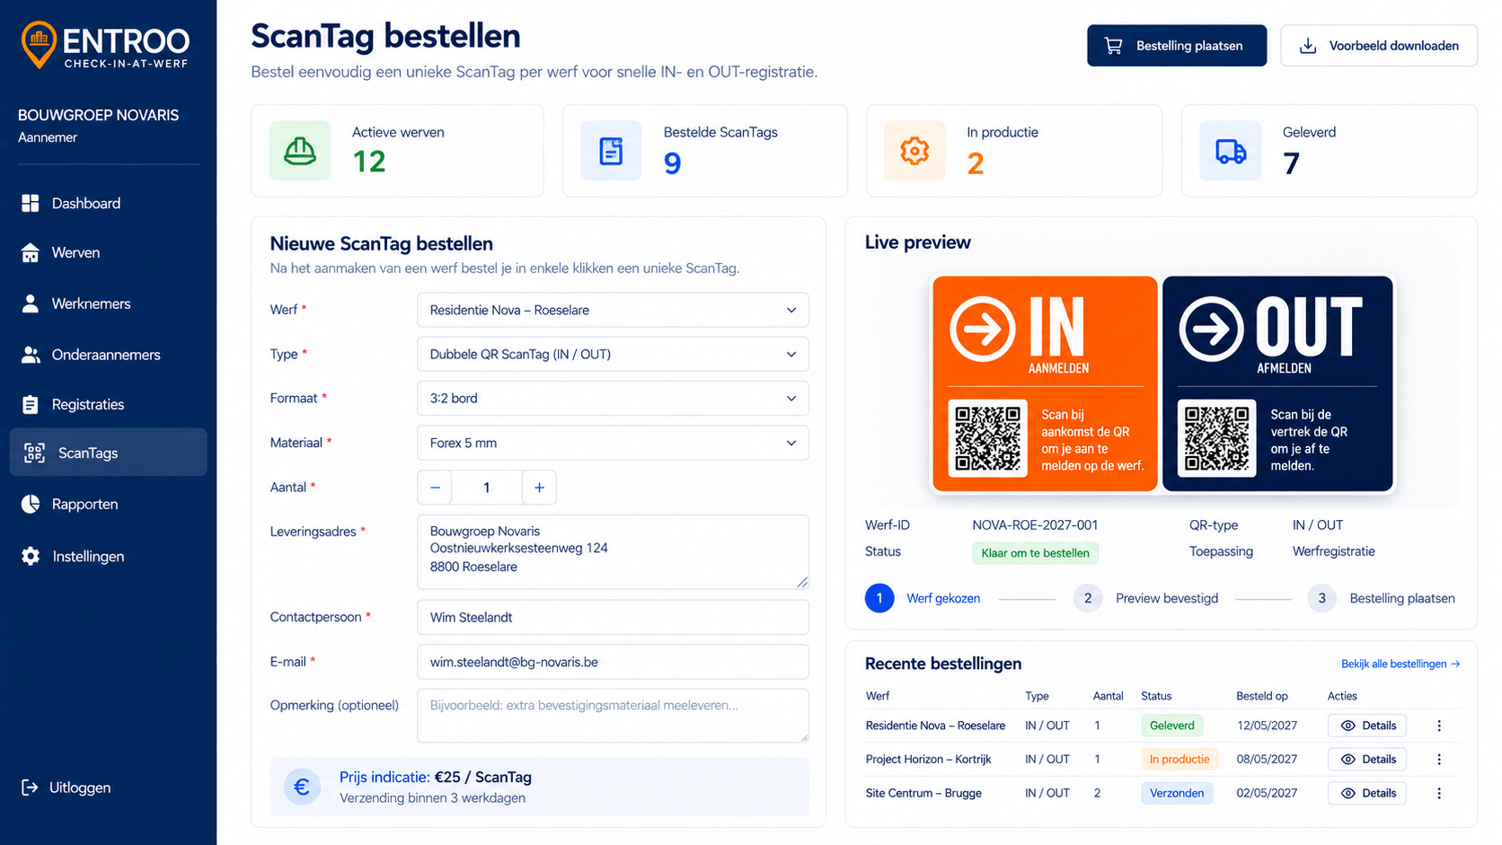Click the QR code on the IN card

point(988,438)
